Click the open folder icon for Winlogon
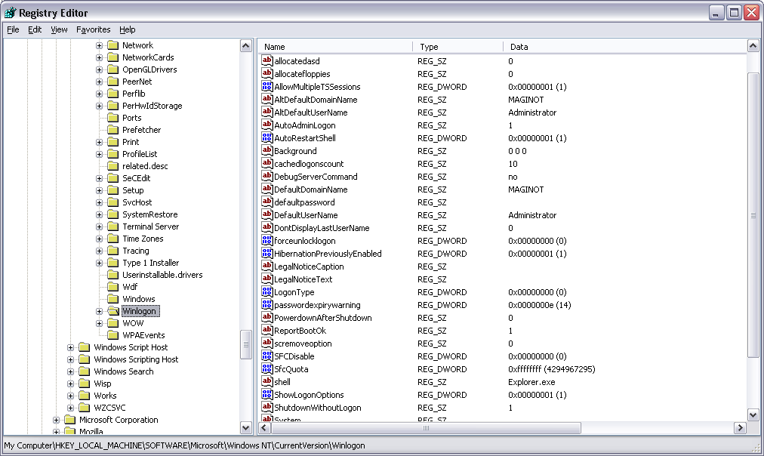 [x=113, y=311]
